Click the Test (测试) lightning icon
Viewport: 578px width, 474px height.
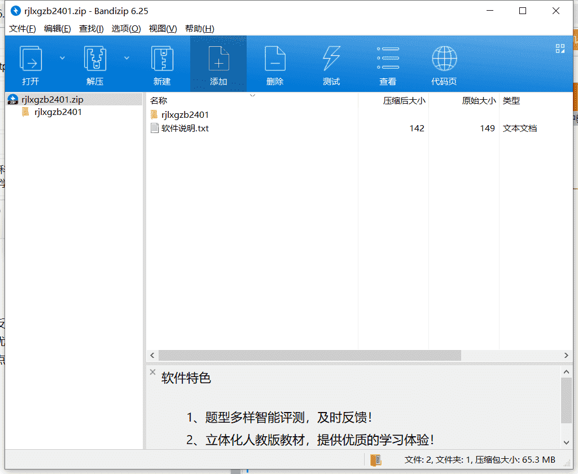pos(331,58)
